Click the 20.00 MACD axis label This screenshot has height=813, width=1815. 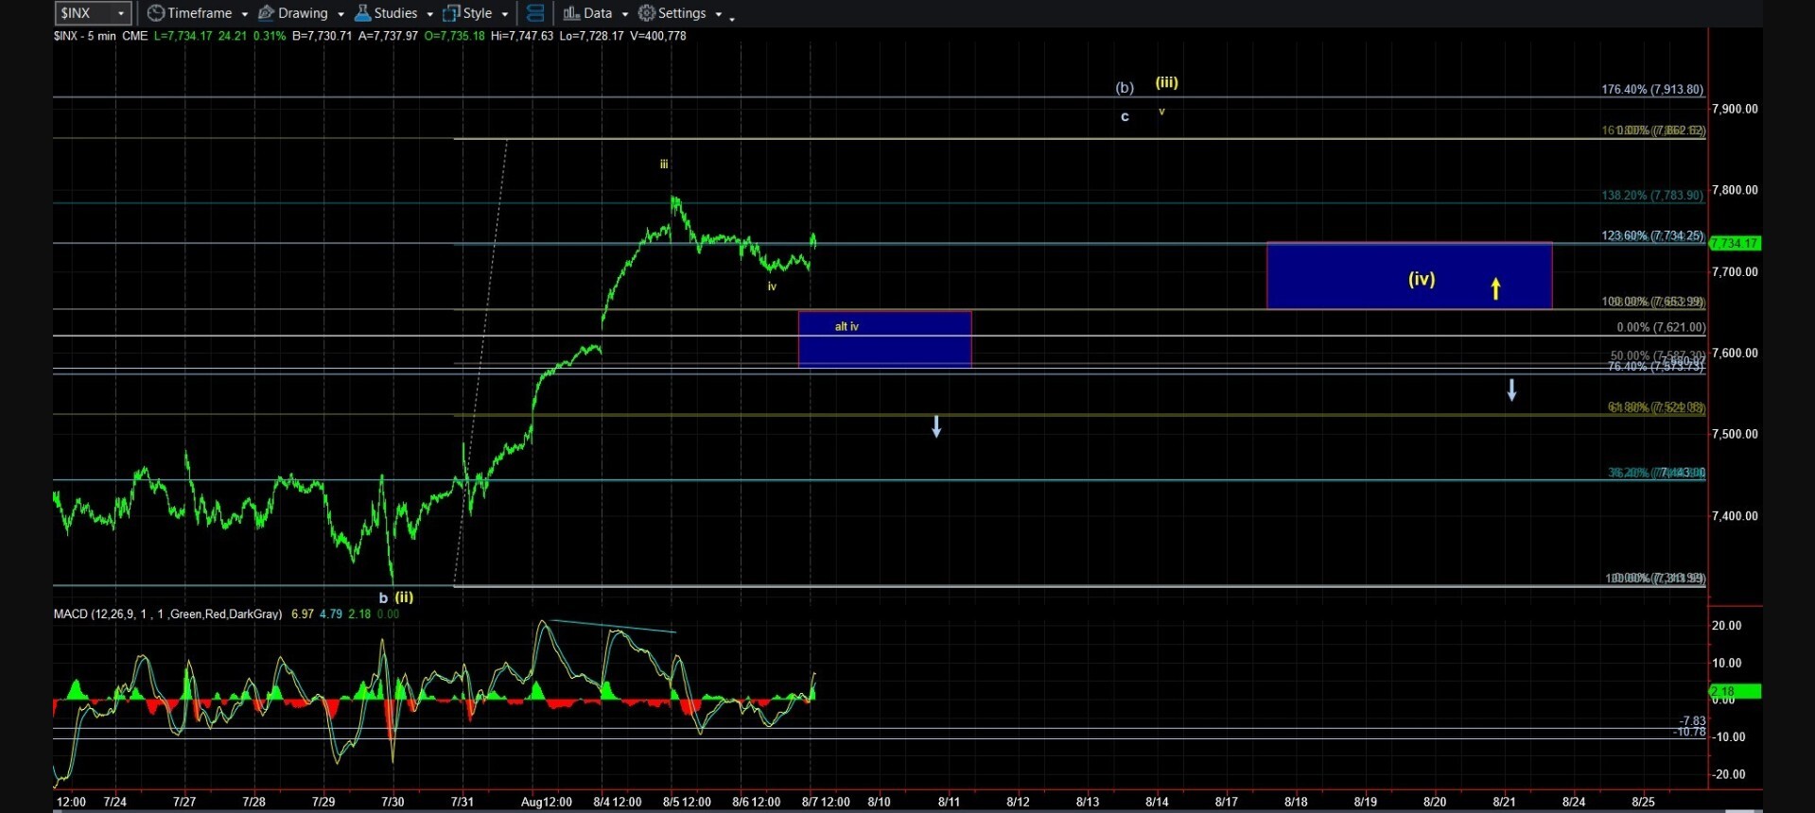[x=1727, y=626]
